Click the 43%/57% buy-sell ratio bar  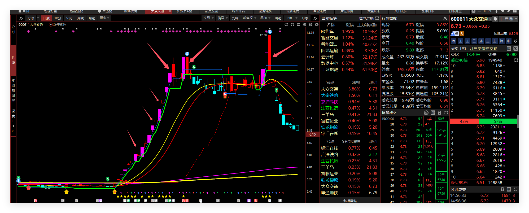point(483,121)
